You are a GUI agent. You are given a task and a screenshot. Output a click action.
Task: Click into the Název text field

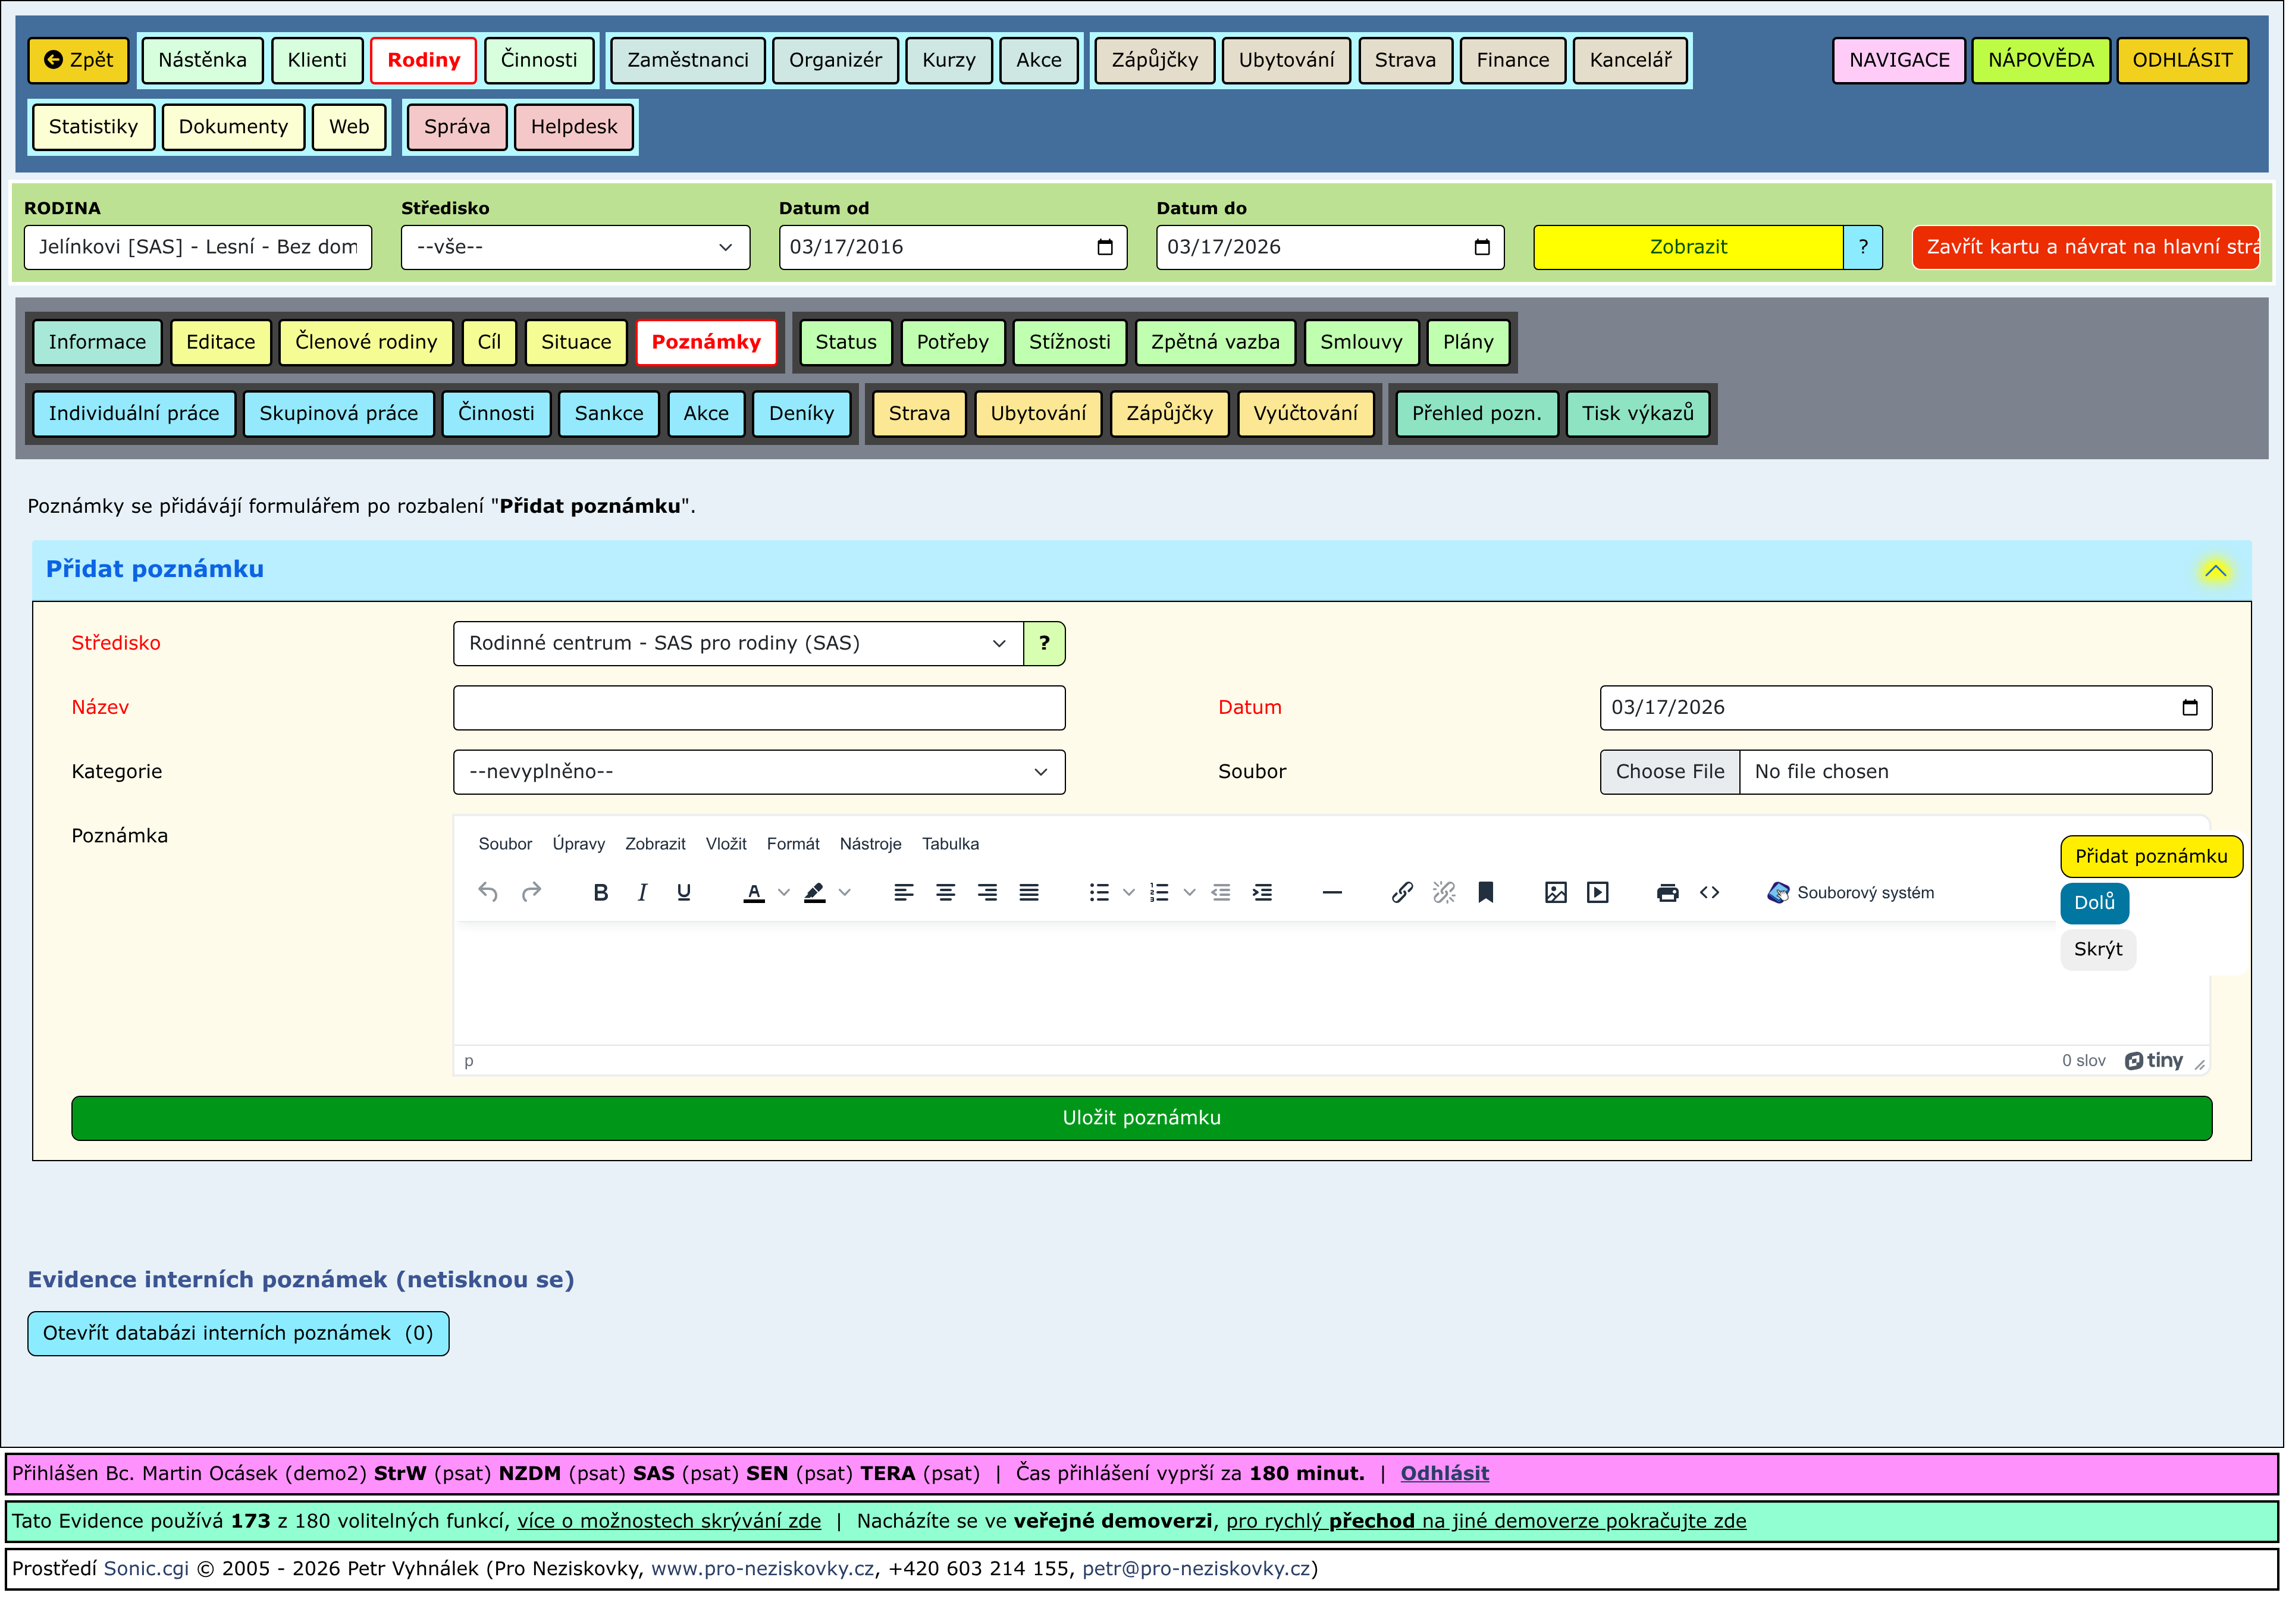point(759,708)
